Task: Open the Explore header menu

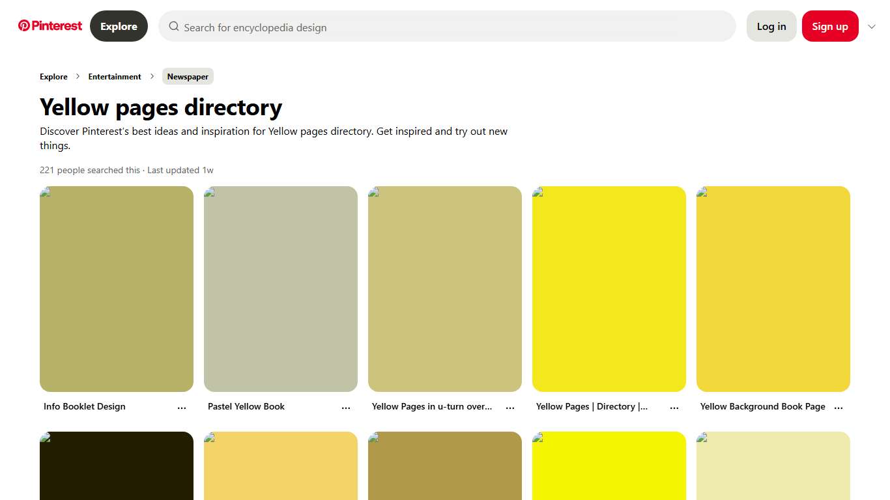Action: (x=119, y=26)
